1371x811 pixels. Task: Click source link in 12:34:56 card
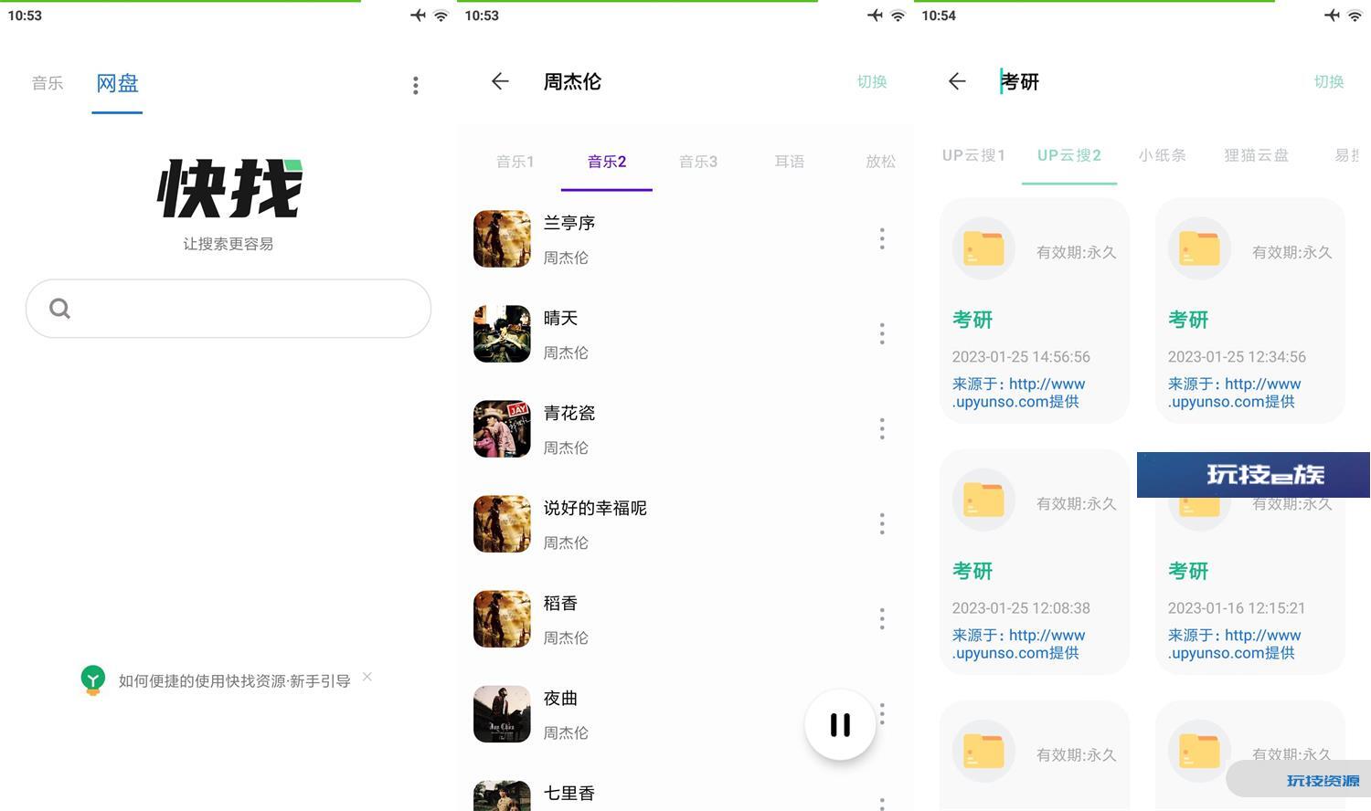1235,393
